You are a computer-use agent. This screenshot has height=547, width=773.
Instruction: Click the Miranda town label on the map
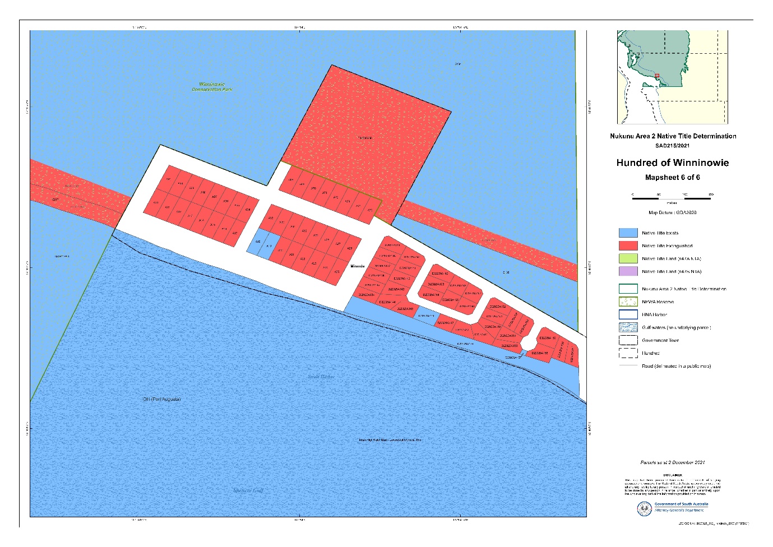pyautogui.click(x=358, y=266)
